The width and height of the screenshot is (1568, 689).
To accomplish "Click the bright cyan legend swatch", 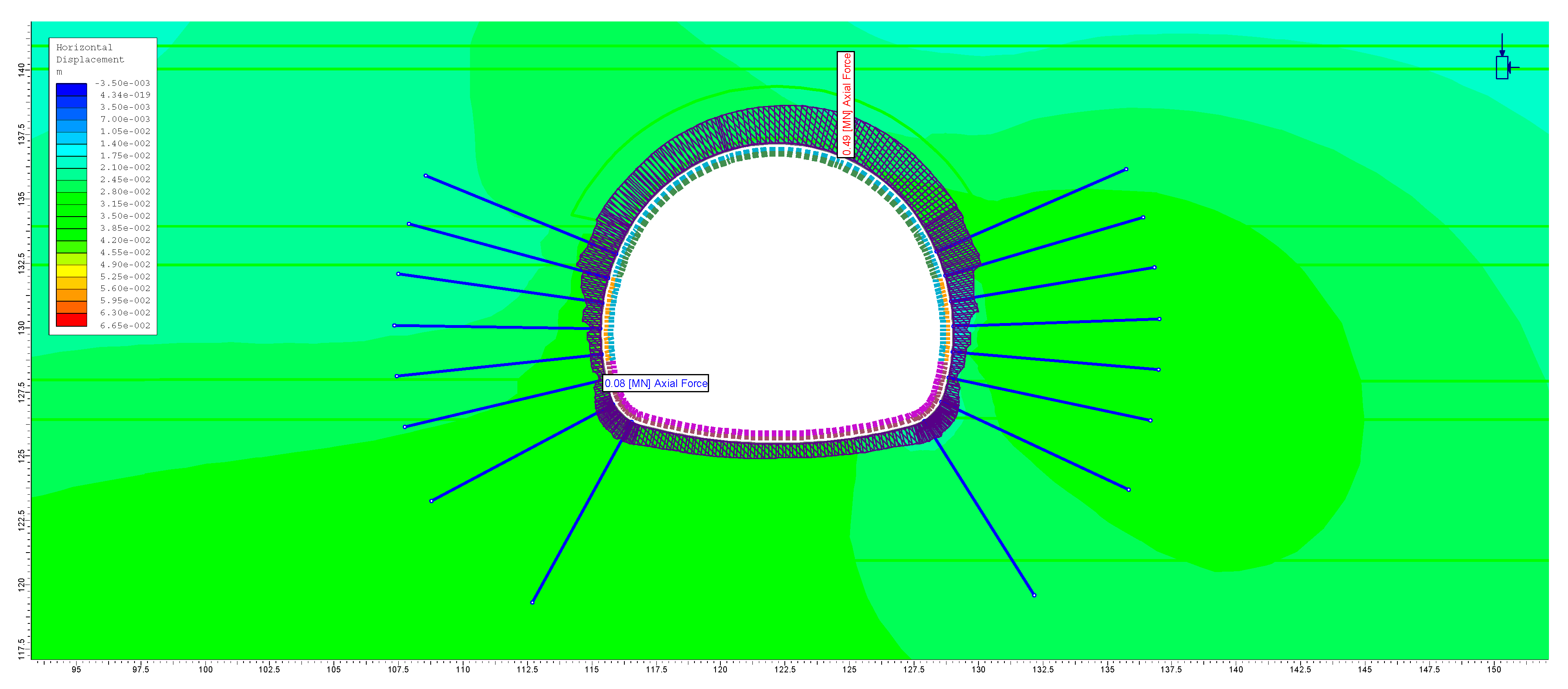I will click(71, 150).
